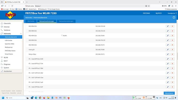The width and height of the screenshot is (178, 100).
Task: Edit the device with IP 192.168.178.141
Action: pos(168,31)
